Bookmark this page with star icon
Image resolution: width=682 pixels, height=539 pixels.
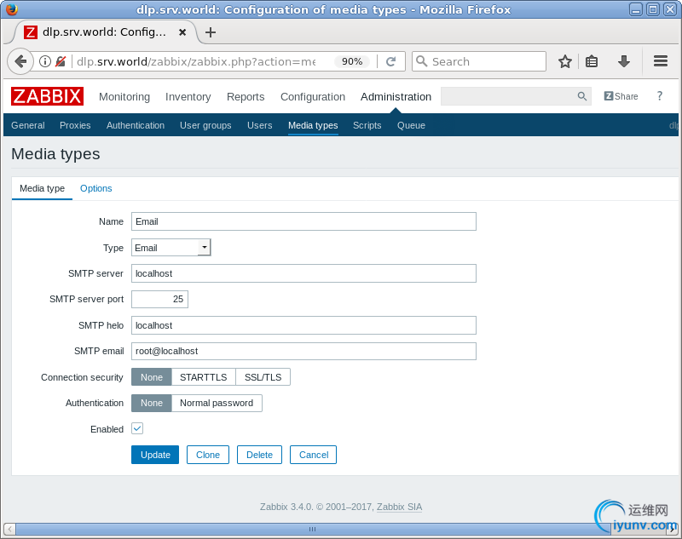click(564, 61)
